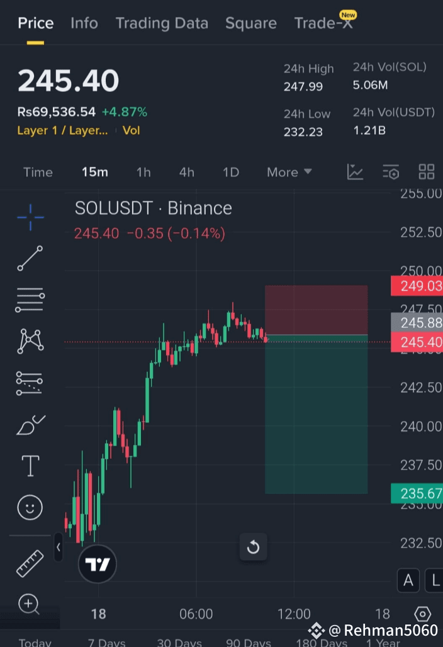The height and width of the screenshot is (647, 443).
Task: Toggle log scale button L
Action: click(x=435, y=580)
